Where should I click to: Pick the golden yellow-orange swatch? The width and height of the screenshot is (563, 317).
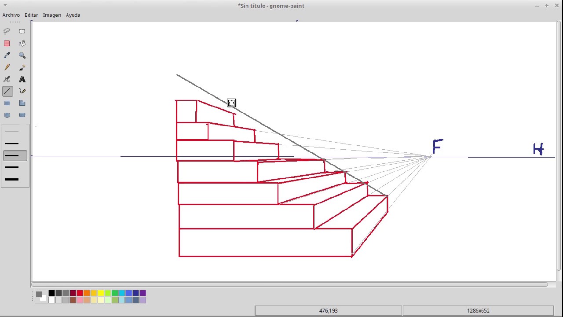[x=94, y=293]
